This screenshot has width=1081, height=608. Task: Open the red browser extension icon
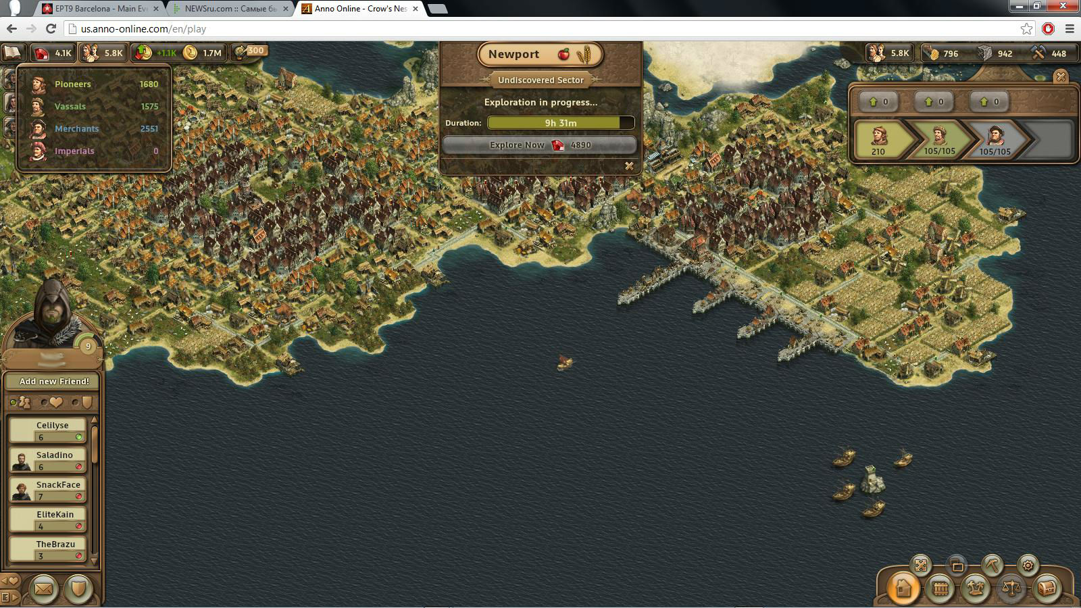pos(1049,29)
